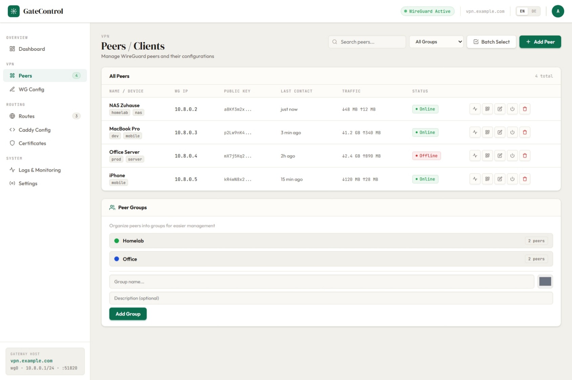Open traffic graph for NAS Zuhause
572x380 pixels.
coord(475,109)
